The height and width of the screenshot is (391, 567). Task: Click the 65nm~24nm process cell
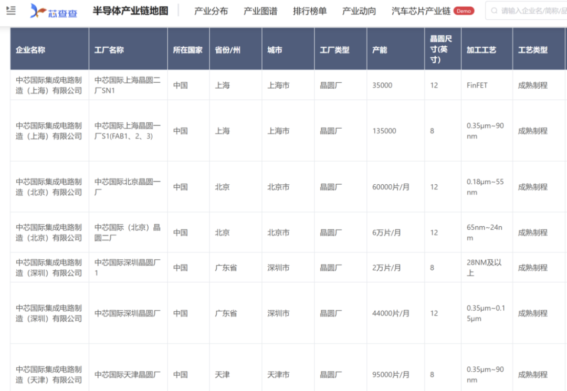(x=484, y=233)
